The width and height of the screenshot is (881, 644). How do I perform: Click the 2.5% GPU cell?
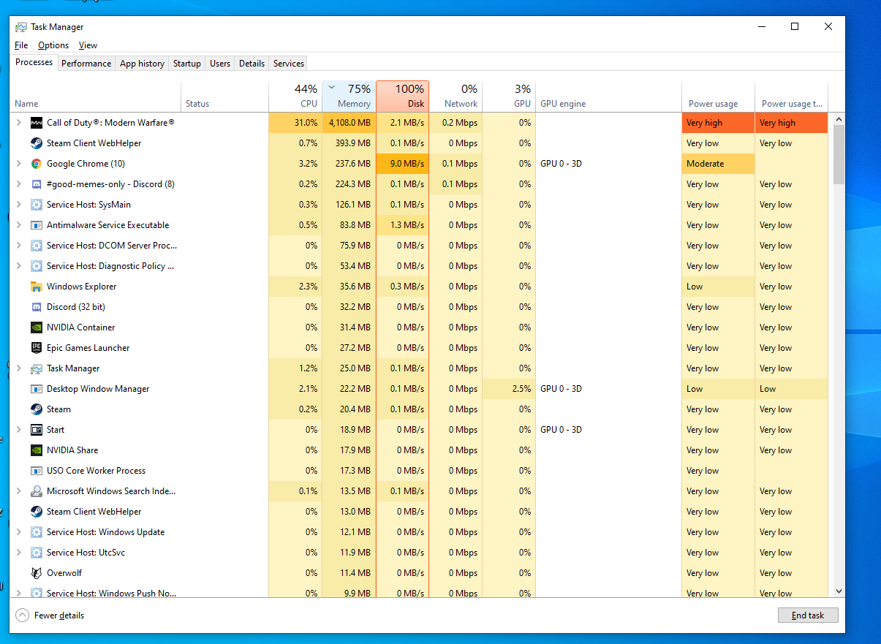[x=509, y=389]
